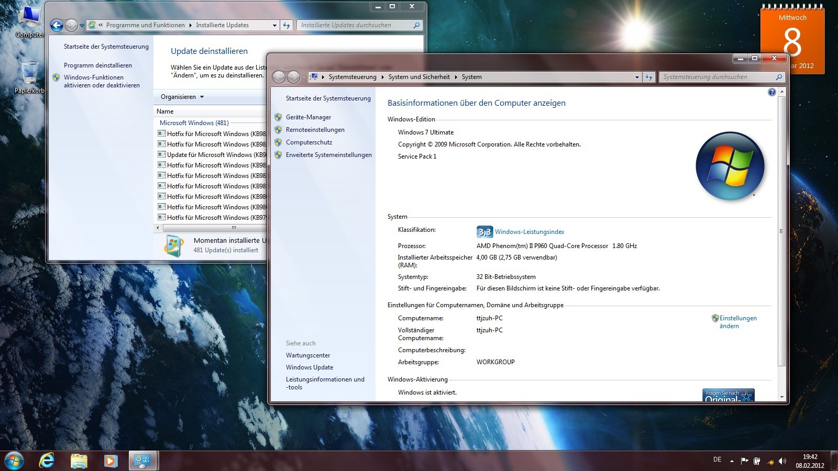Open Erweiterte Systemeinstellungen link
The width and height of the screenshot is (838, 471).
tap(329, 155)
